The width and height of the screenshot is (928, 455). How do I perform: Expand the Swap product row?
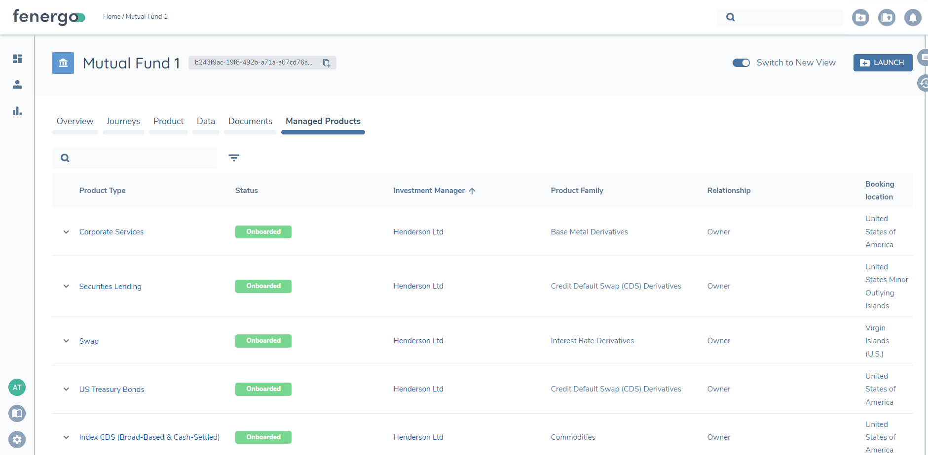point(66,341)
